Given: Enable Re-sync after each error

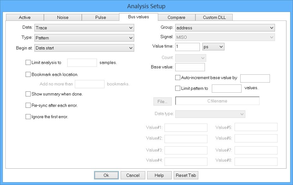Looking at the screenshot, I should pos(28,105).
